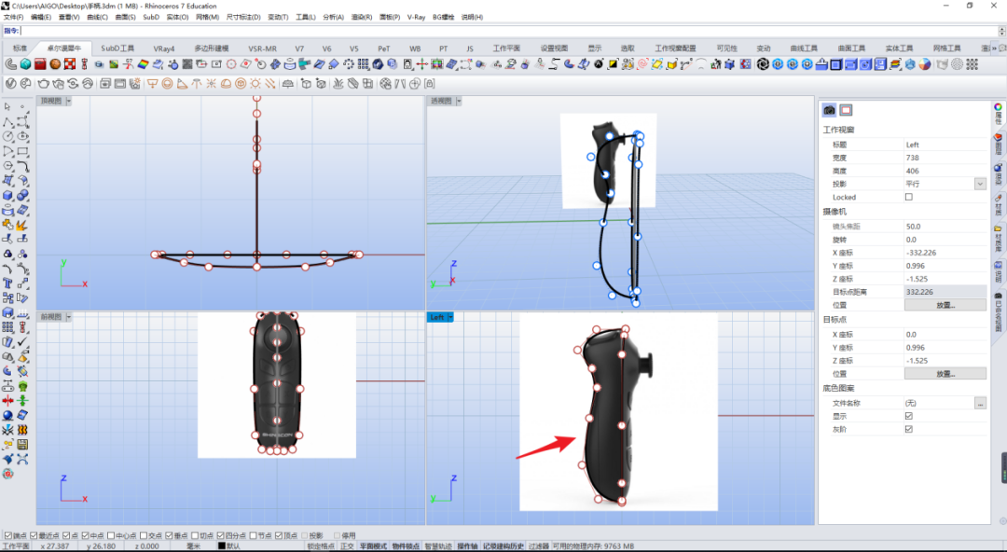This screenshot has width=1007, height=552.
Task: Click the camera 位置 放置... button
Action: [x=945, y=305]
